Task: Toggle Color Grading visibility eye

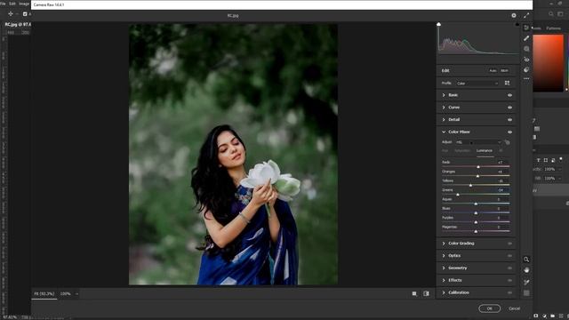Action: pos(509,244)
